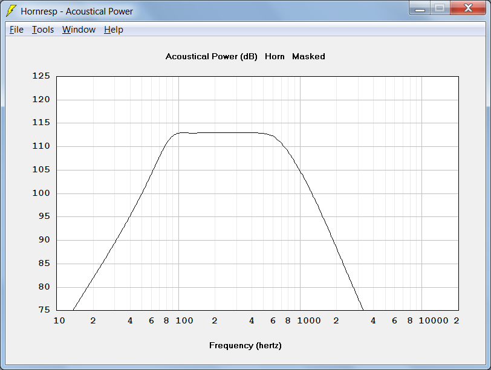Click the 110 dB axis value

(41, 146)
